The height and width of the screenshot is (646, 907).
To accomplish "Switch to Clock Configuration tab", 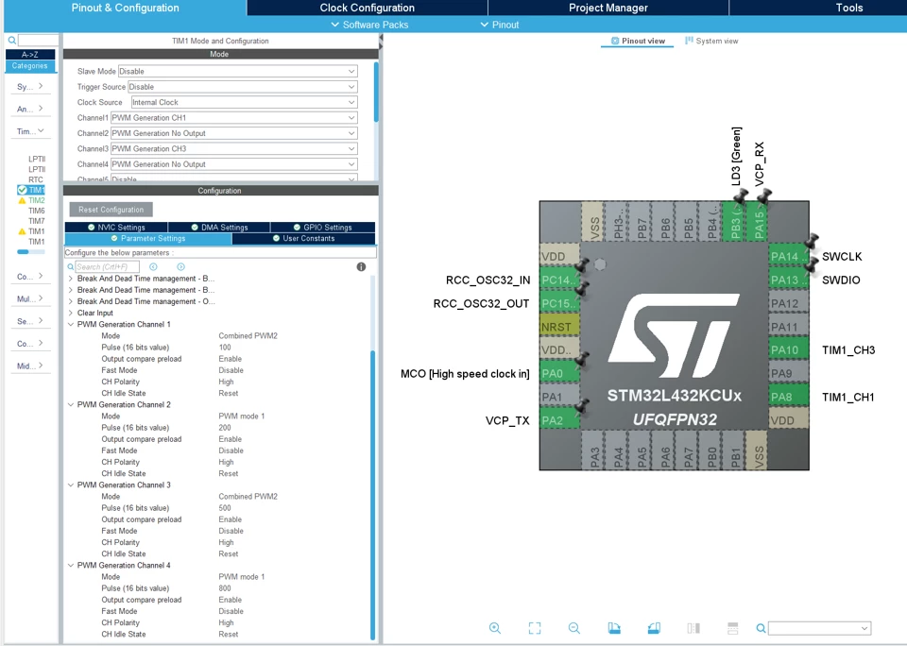I will point(368,8).
